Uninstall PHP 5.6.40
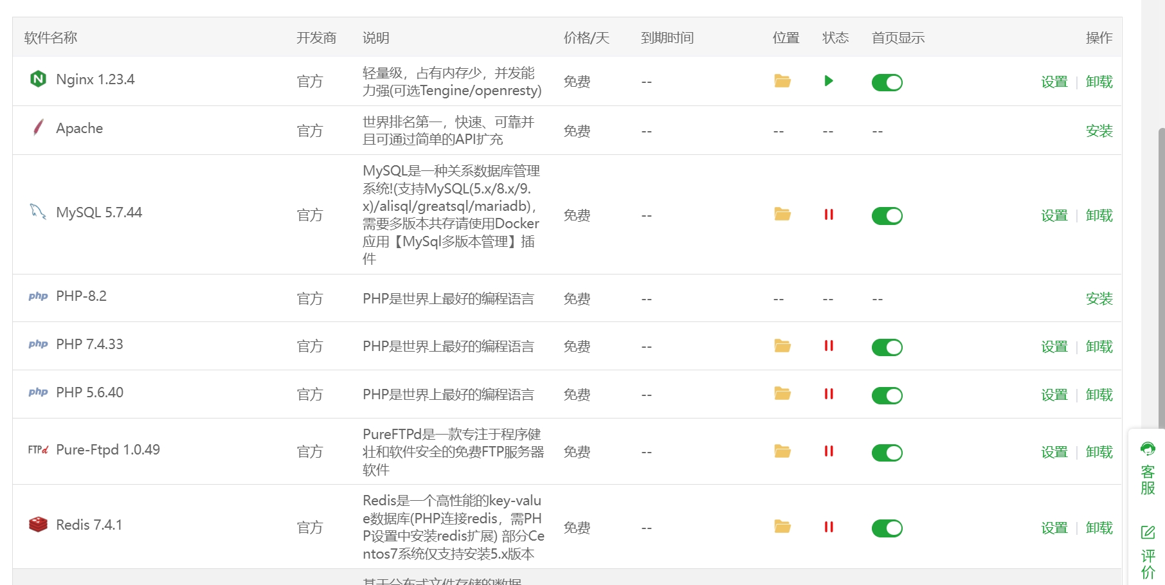The image size is (1165, 585). (x=1099, y=395)
